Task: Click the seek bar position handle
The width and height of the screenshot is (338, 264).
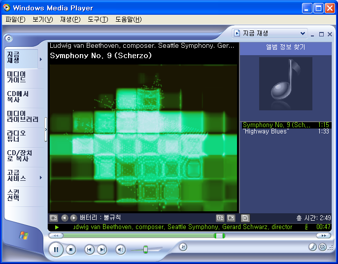Action: click(219, 235)
